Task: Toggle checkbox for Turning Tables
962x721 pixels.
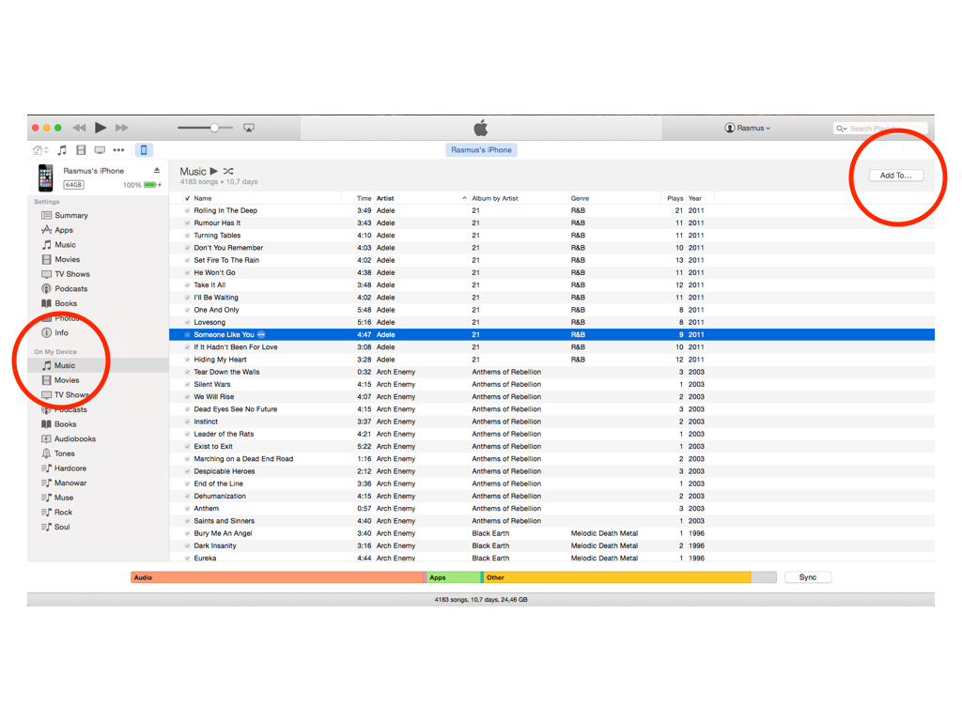Action: coord(187,236)
